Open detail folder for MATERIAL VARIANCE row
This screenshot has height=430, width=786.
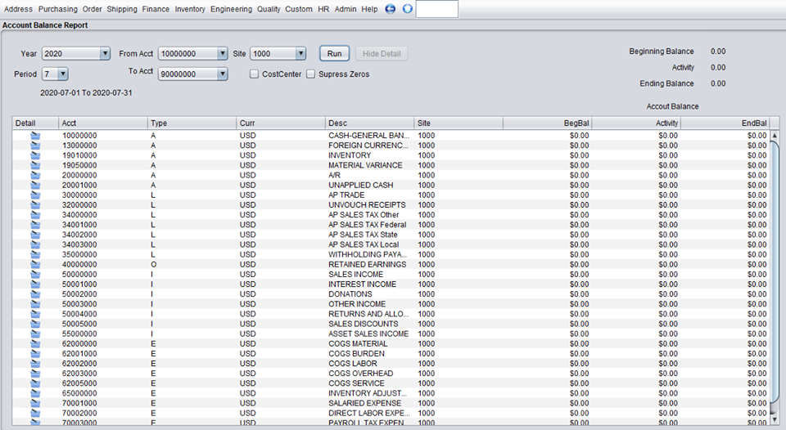pyautogui.click(x=35, y=165)
